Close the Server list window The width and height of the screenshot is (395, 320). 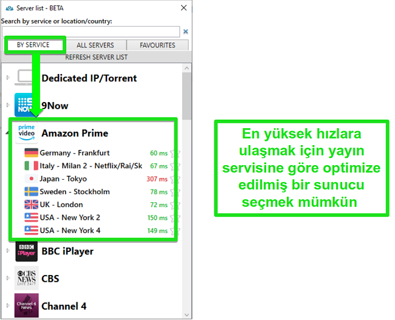(184, 8)
